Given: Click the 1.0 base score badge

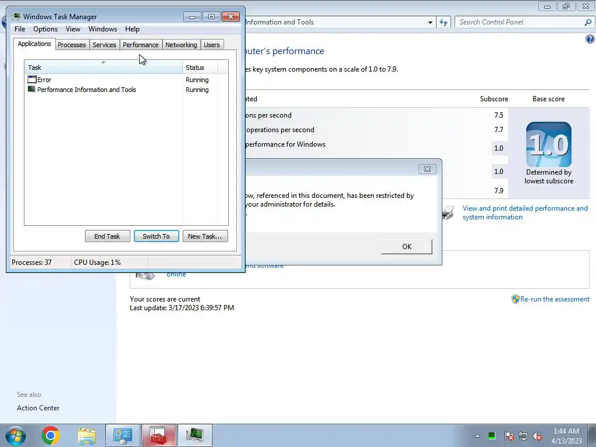Looking at the screenshot, I should [548, 144].
